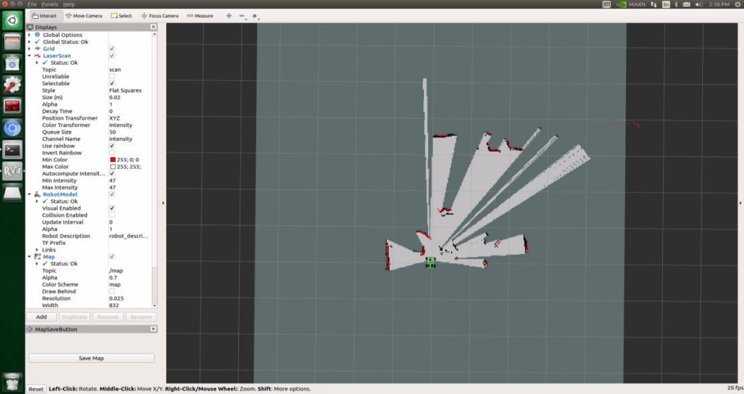This screenshot has width=744, height=394.
Task: Expand the Grid display properties
Action: (x=30, y=49)
